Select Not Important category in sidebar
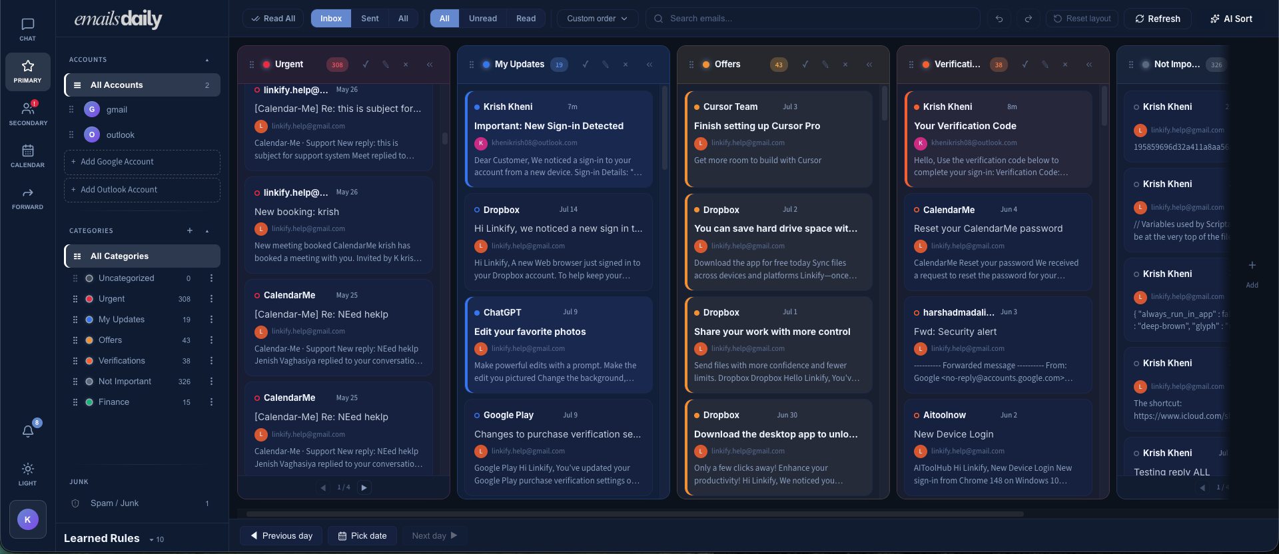Image resolution: width=1279 pixels, height=554 pixels. point(142,382)
